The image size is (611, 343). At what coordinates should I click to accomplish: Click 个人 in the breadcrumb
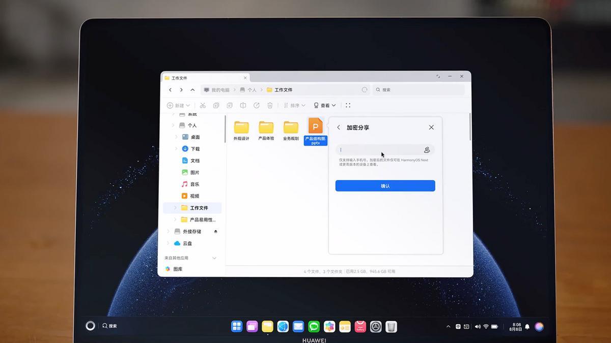(248, 90)
